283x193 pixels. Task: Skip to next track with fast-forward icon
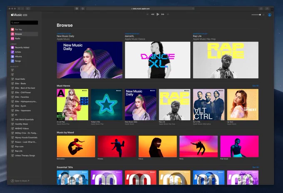(163, 14)
